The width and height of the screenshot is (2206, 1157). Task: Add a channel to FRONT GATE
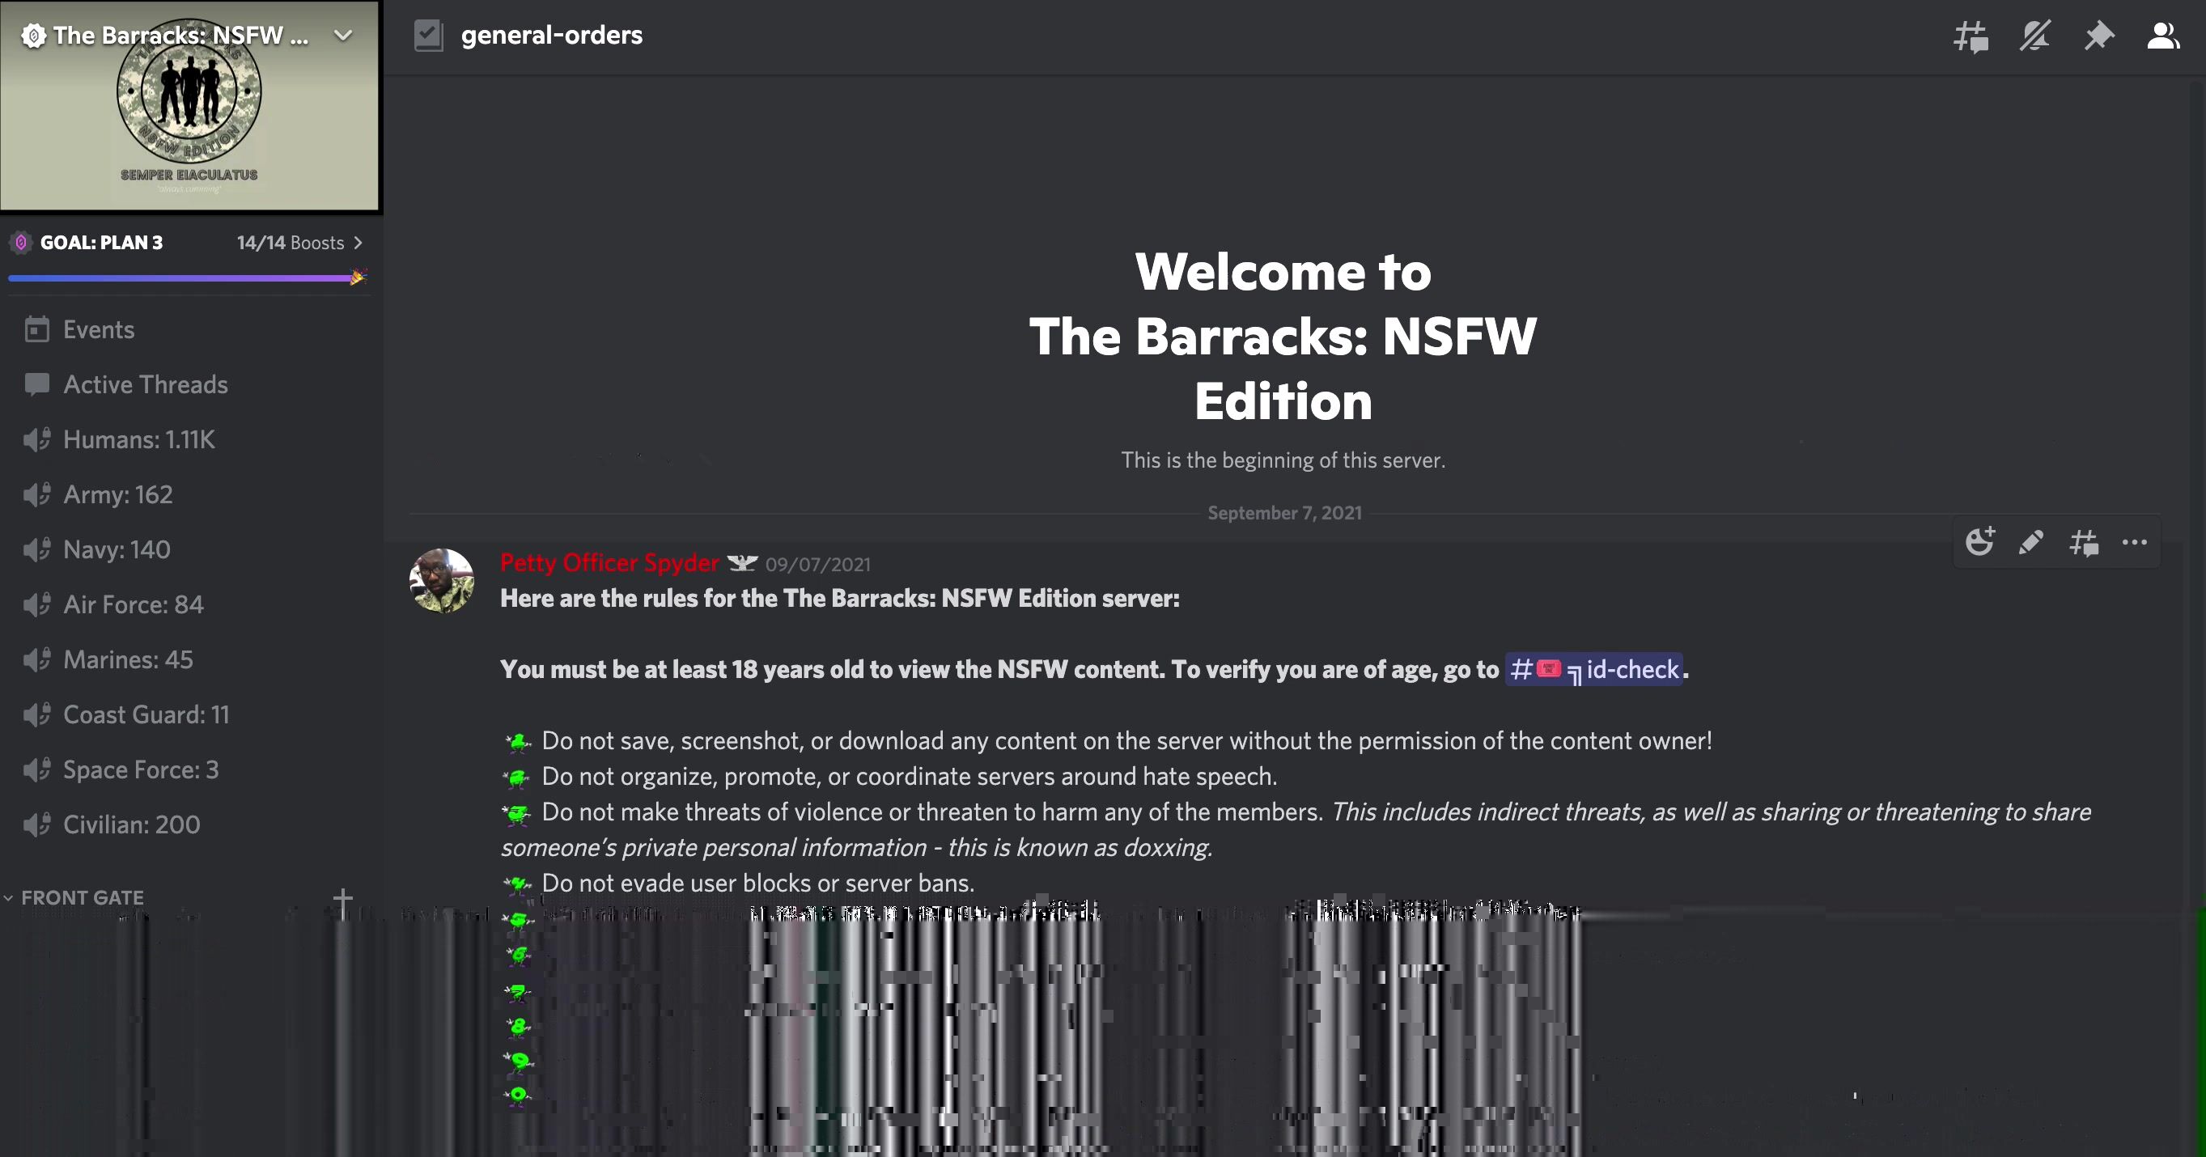coord(342,900)
